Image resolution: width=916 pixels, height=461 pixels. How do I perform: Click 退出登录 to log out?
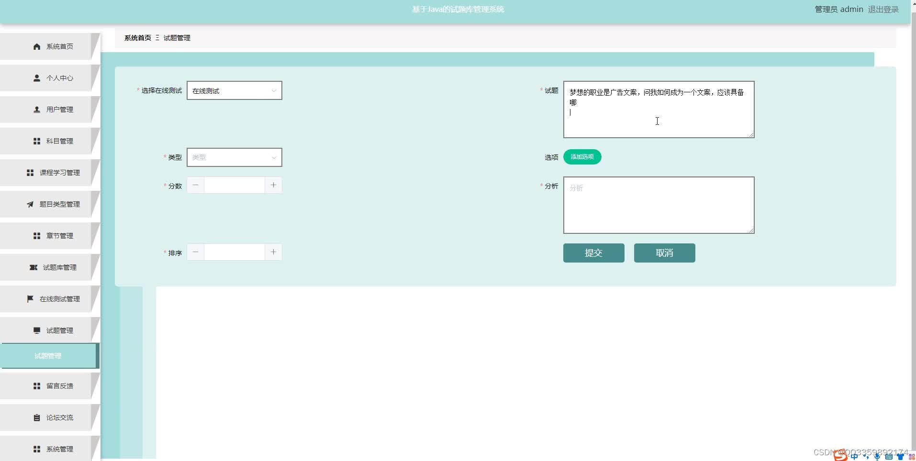coord(883,9)
